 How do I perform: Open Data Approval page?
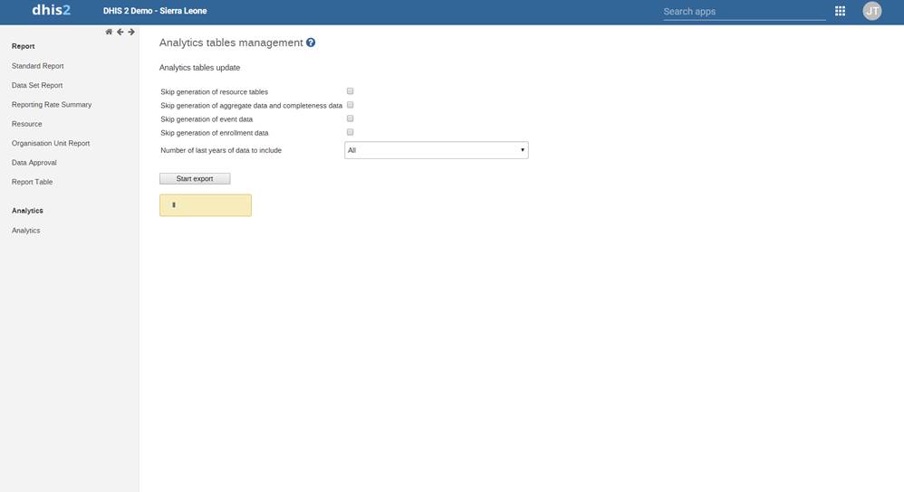click(x=34, y=163)
